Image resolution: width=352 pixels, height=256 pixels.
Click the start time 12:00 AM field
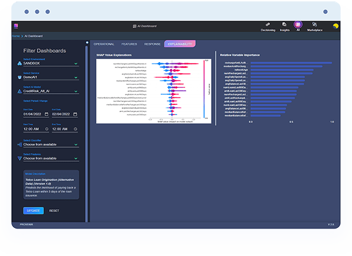pyautogui.click(x=36, y=129)
